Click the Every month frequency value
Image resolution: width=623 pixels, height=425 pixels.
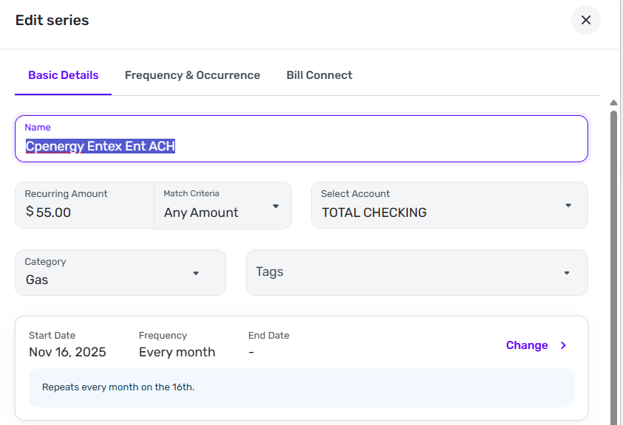point(177,352)
